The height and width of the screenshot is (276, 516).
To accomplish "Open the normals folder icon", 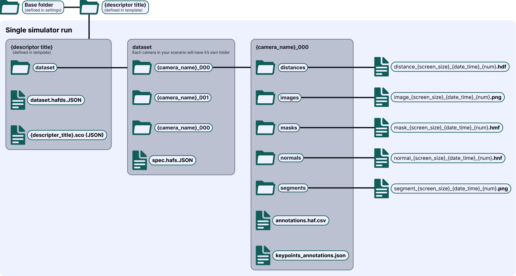I will click(x=265, y=158).
